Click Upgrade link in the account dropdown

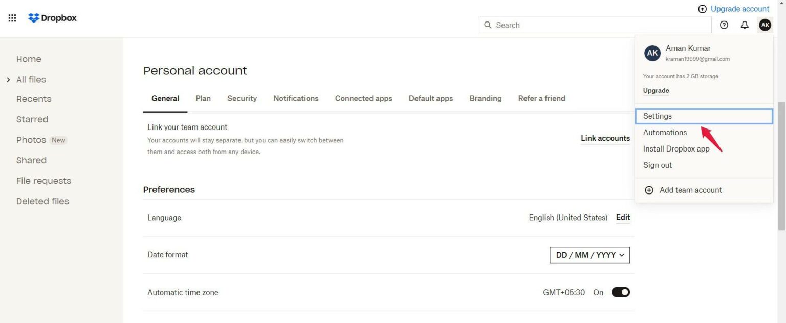[656, 90]
